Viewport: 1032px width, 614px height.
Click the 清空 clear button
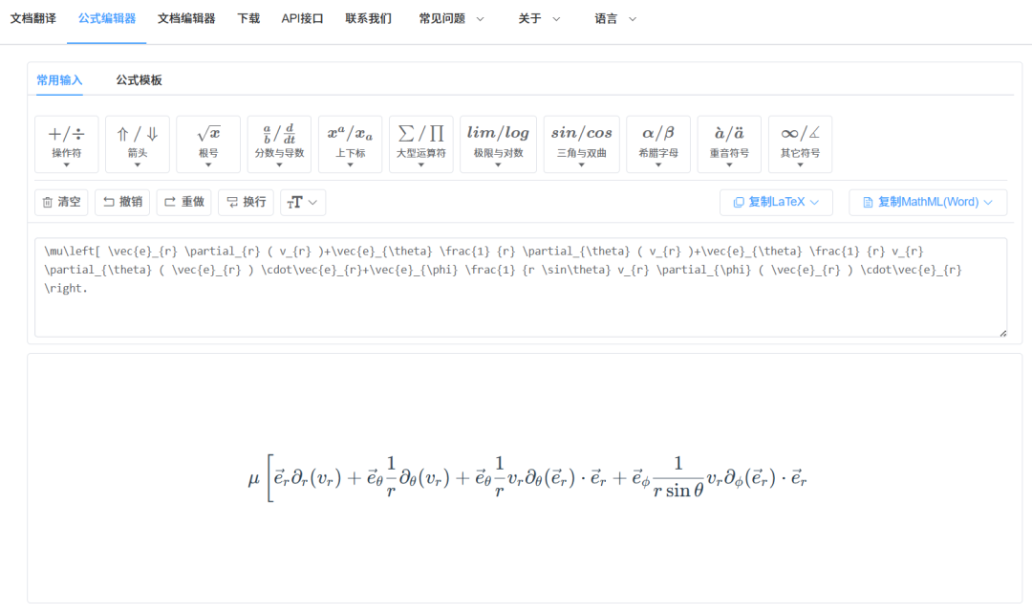tap(61, 202)
